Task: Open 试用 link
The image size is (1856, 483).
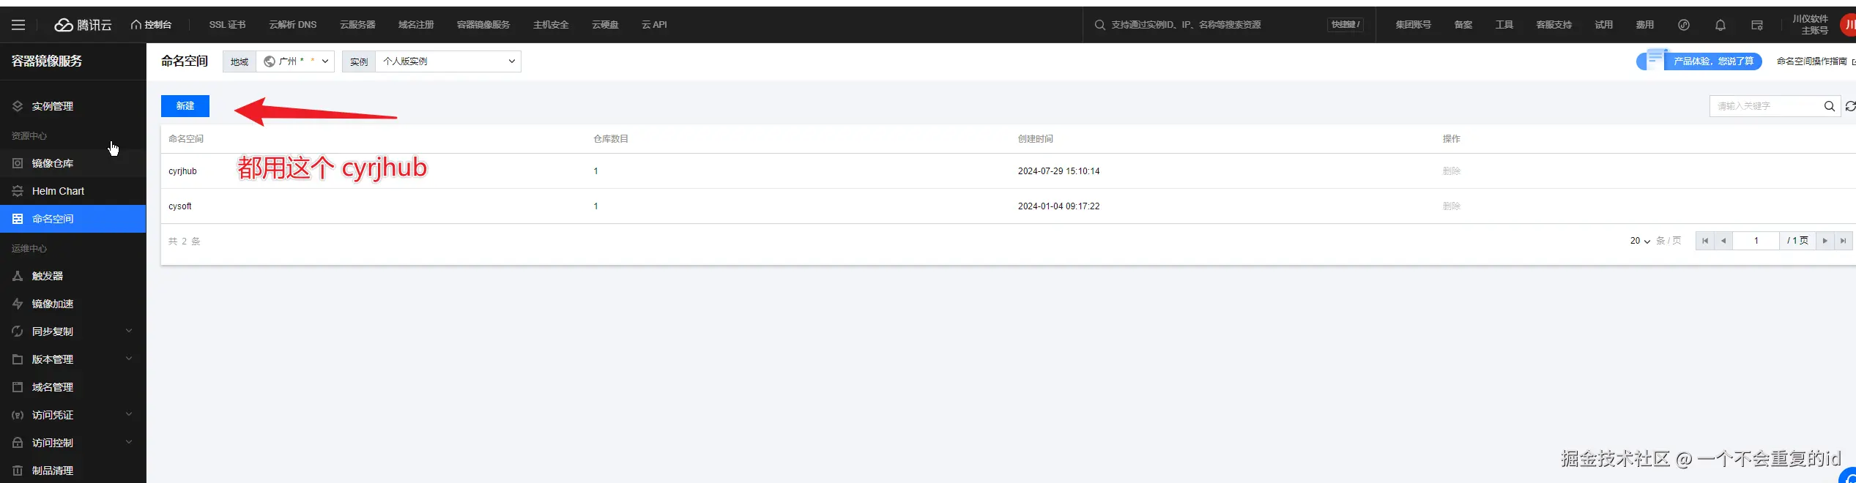Action: click(1604, 25)
